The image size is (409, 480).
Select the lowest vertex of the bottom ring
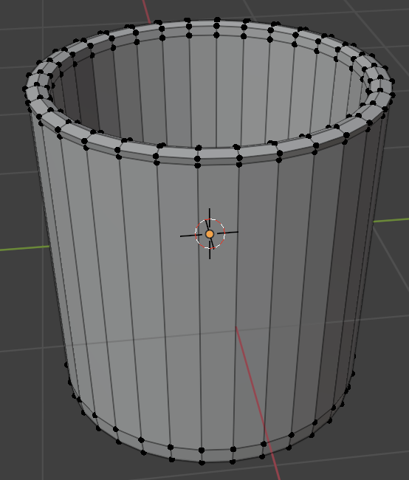pos(202,462)
